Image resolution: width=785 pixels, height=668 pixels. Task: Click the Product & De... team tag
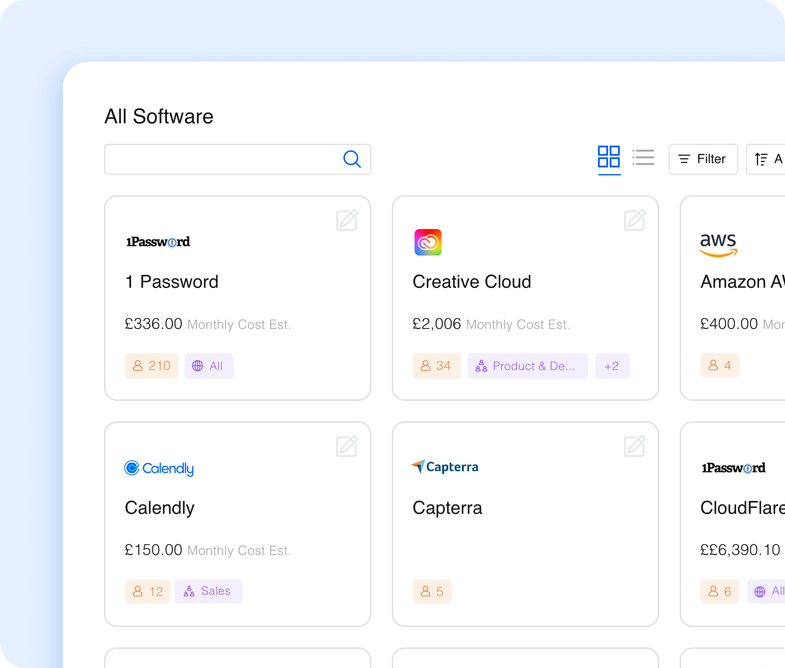tap(528, 366)
